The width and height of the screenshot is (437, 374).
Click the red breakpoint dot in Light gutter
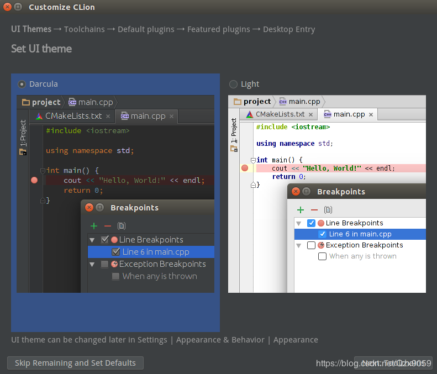point(245,168)
